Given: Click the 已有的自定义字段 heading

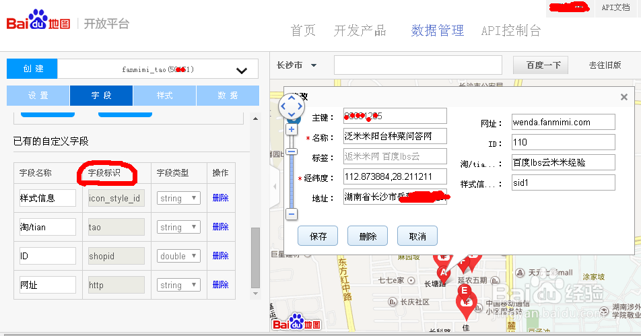Looking at the screenshot, I should point(50,141).
